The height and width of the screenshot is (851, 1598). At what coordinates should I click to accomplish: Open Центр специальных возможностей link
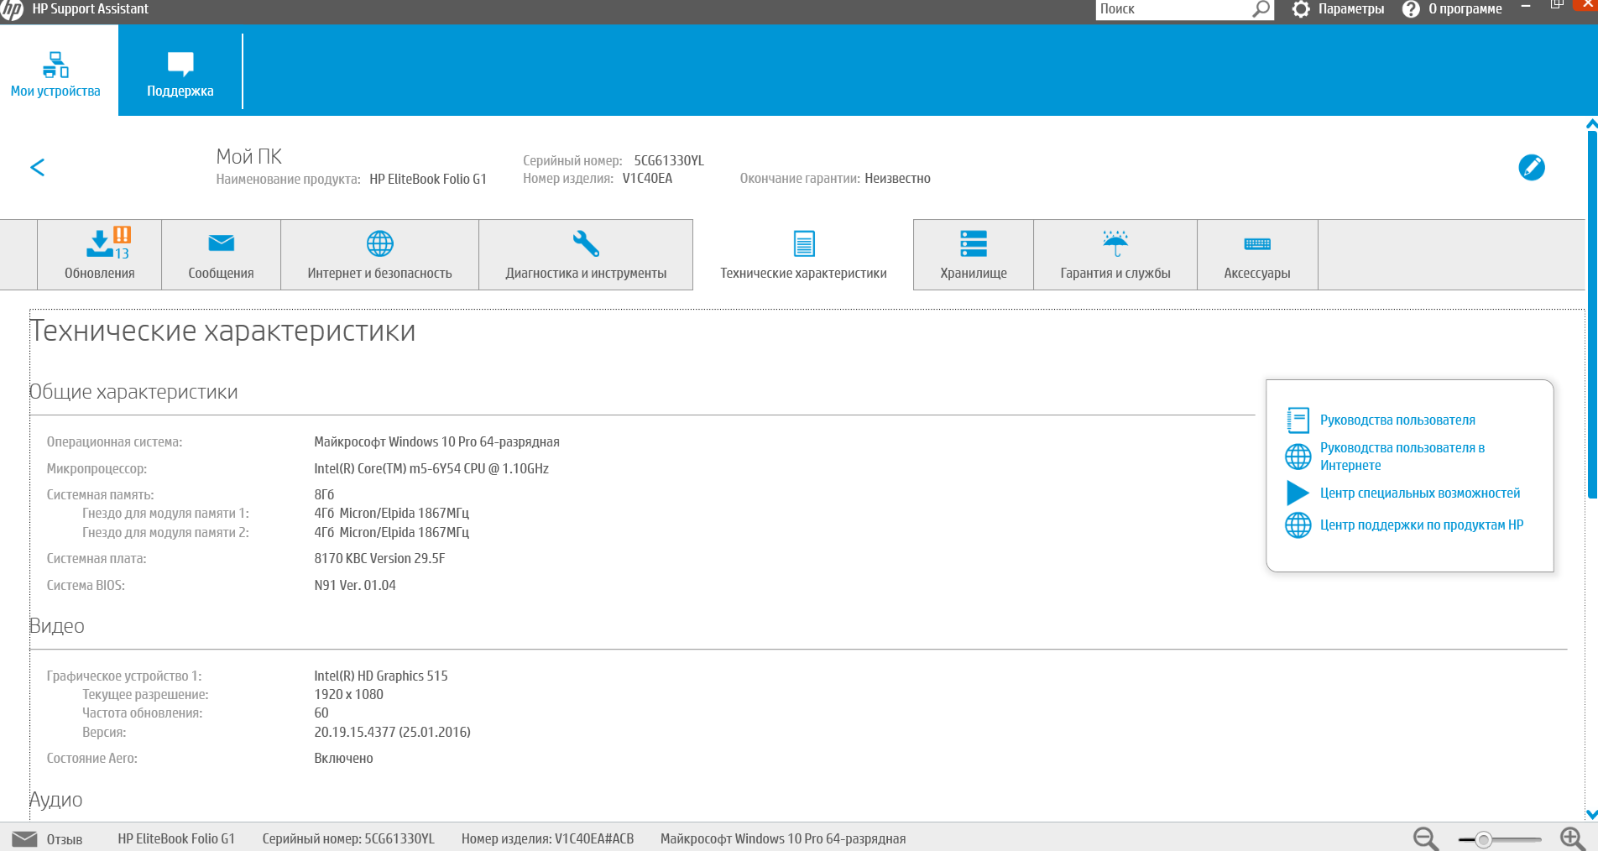point(1420,493)
